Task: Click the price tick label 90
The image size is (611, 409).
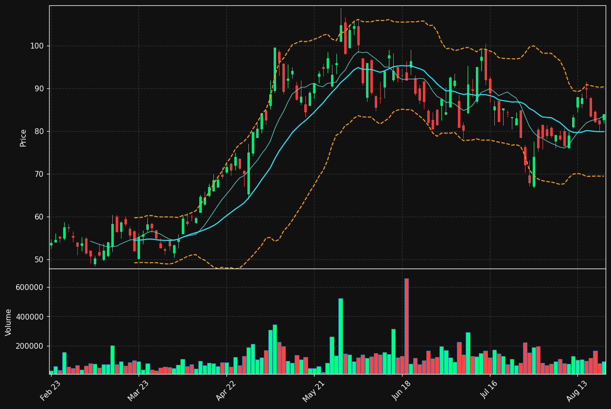Action: 39,89
